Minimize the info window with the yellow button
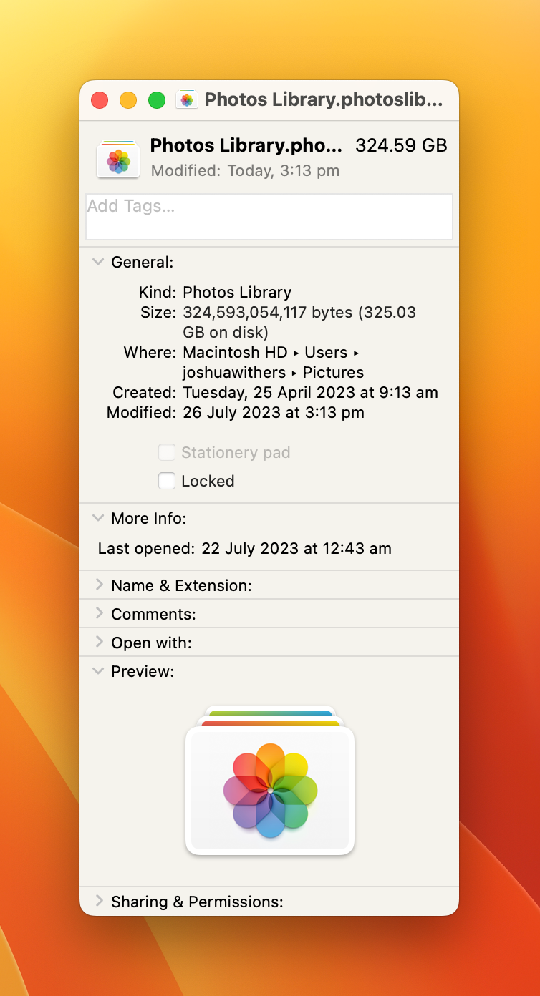This screenshot has width=540, height=996. coord(128,100)
